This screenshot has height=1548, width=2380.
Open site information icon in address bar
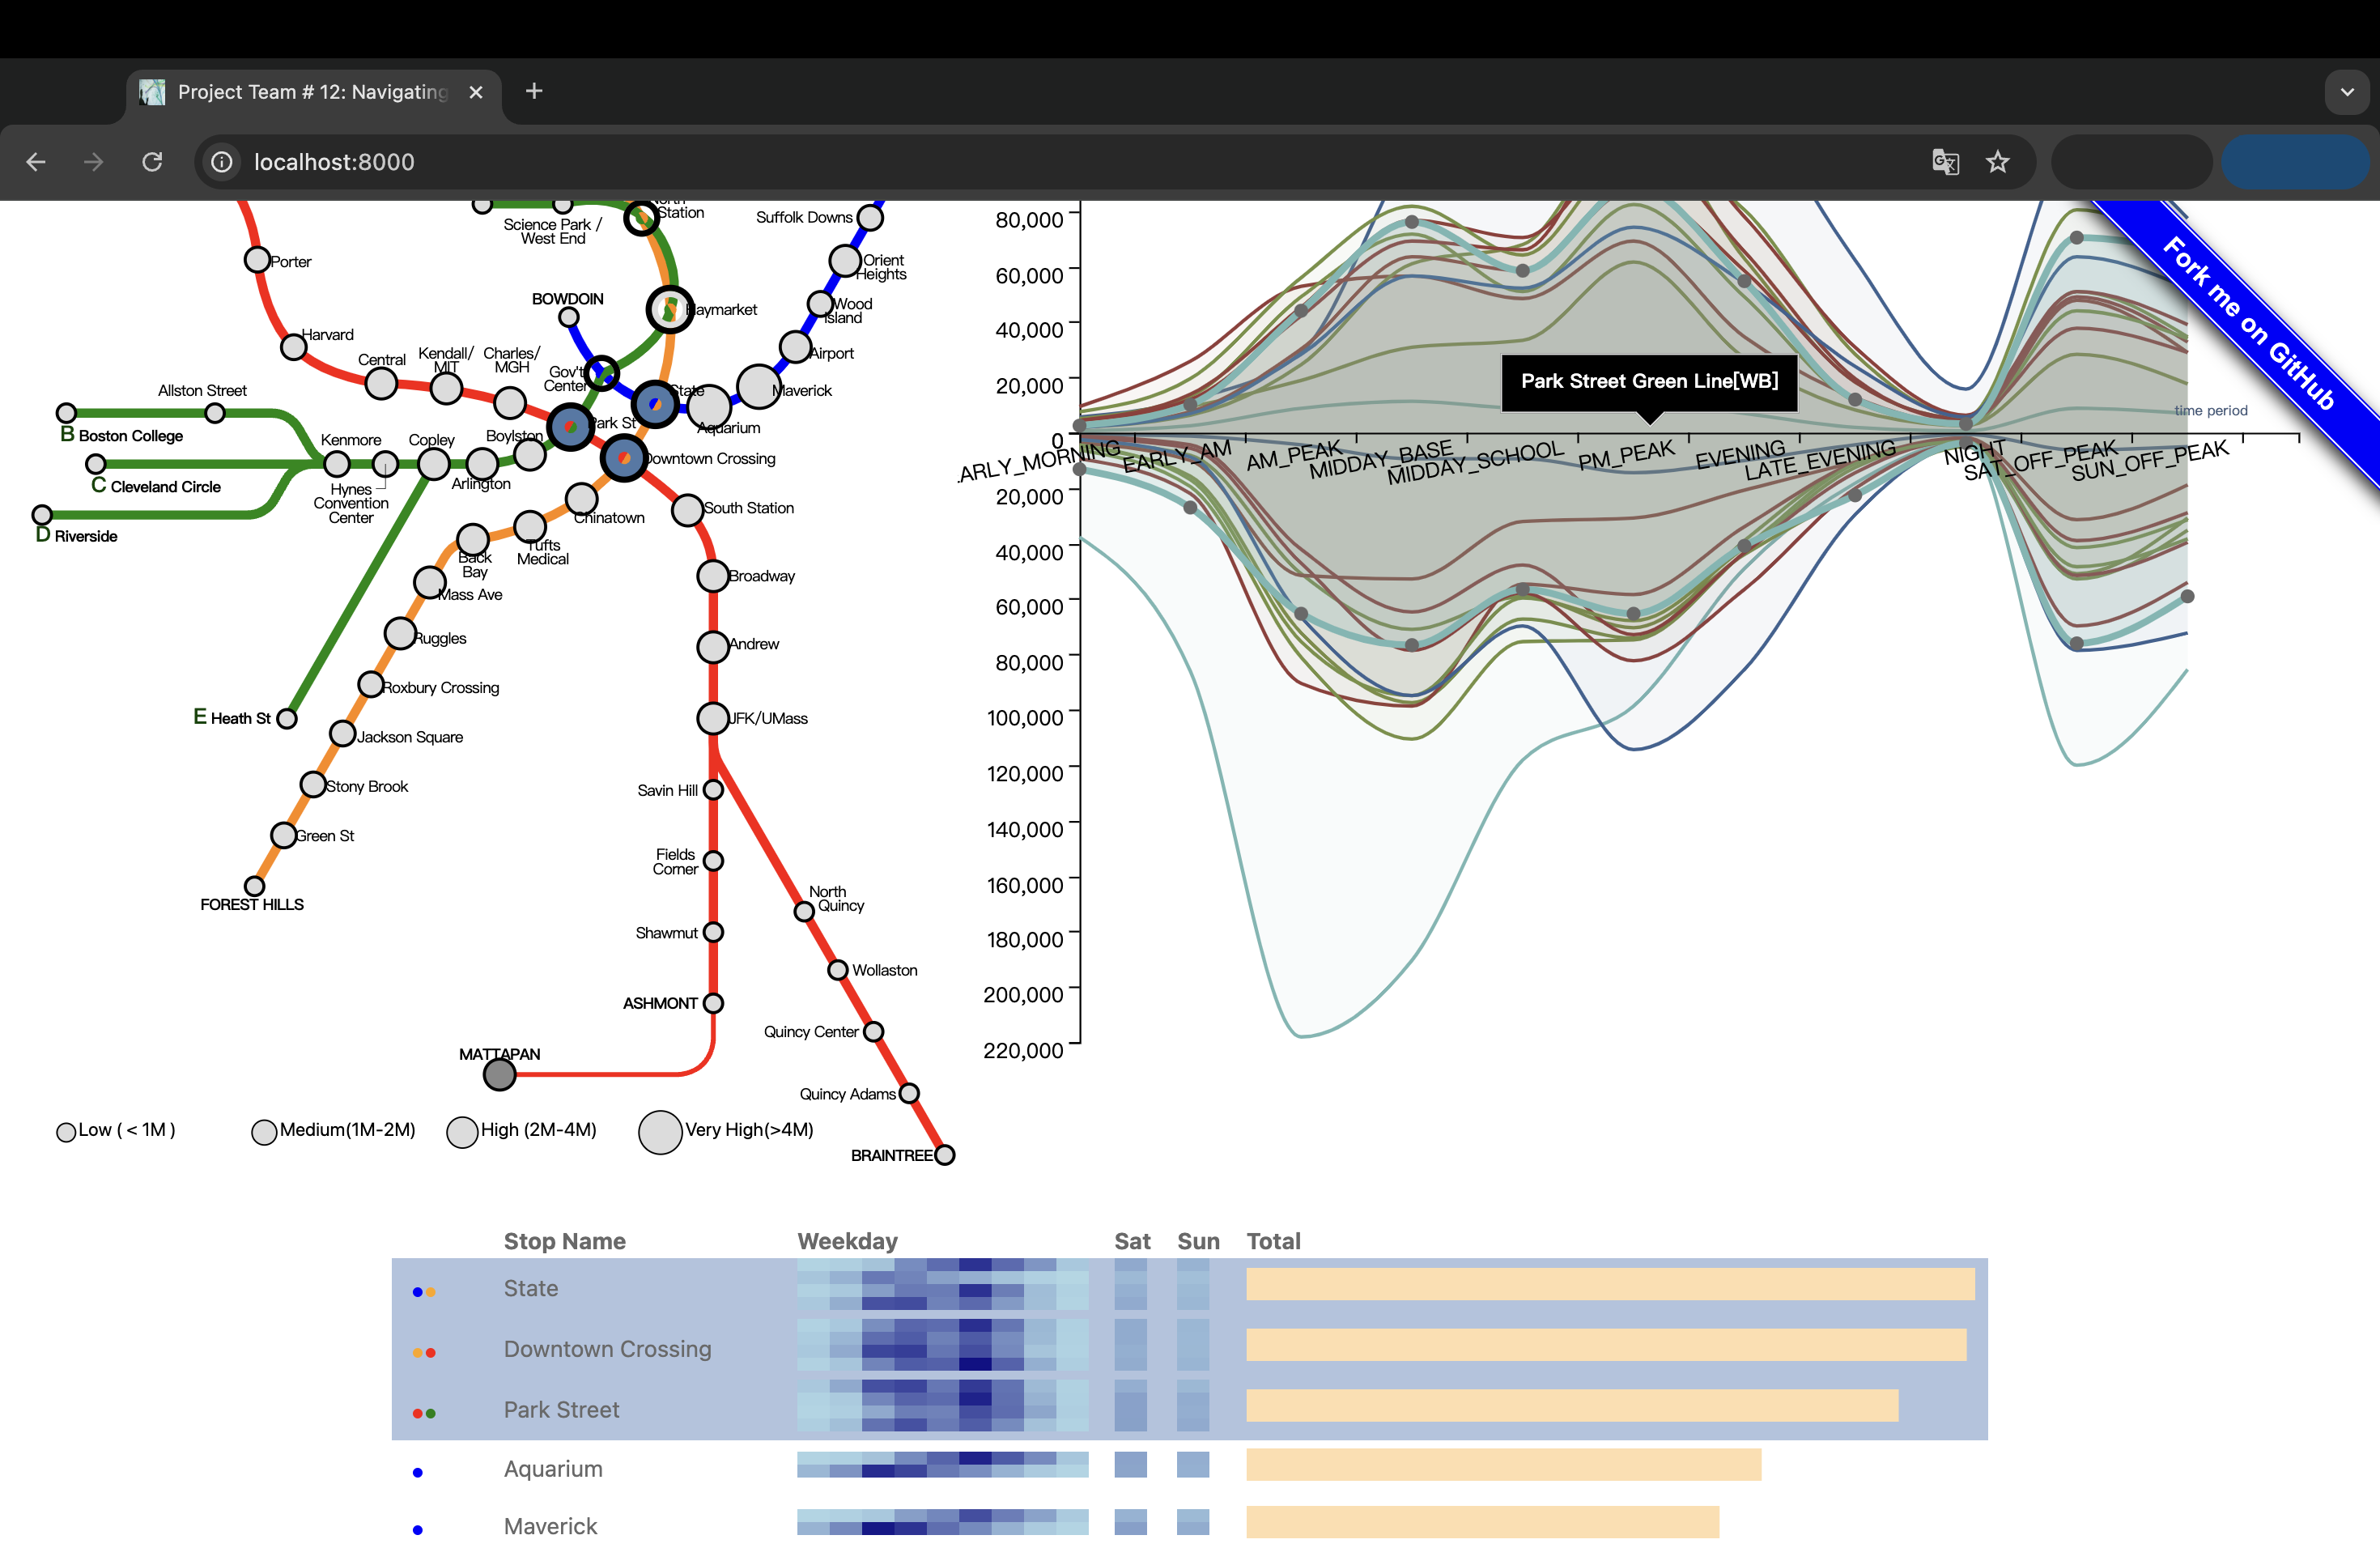point(222,162)
